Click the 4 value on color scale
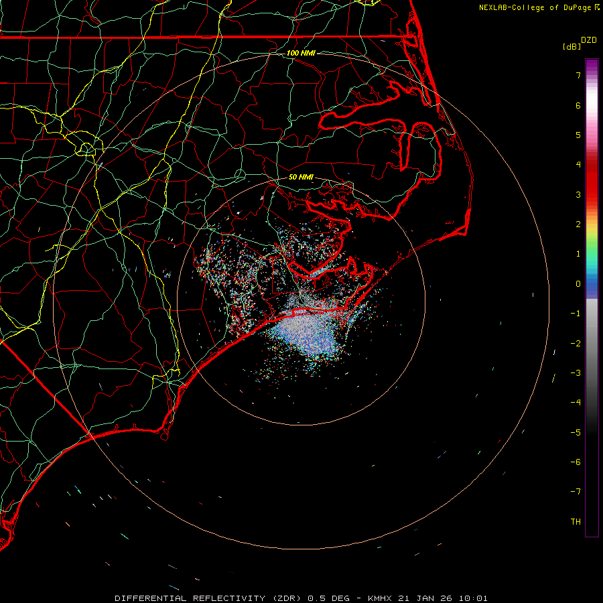This screenshot has height=603, width=603. [x=578, y=165]
